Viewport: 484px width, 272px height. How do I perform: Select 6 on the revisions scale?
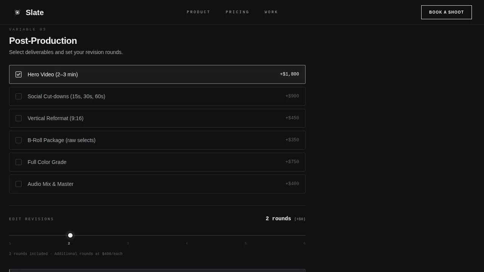[305, 243]
